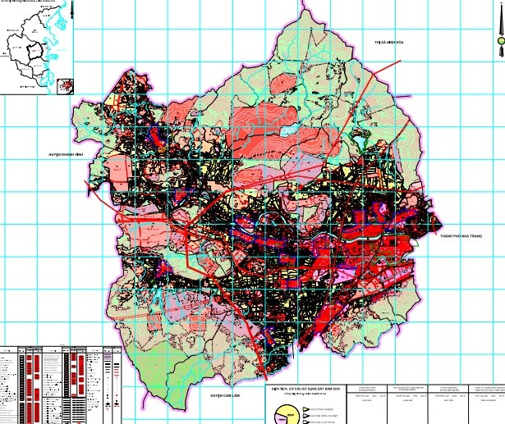Click the THÀNH PHỐ NHA TRANG label

471,235
